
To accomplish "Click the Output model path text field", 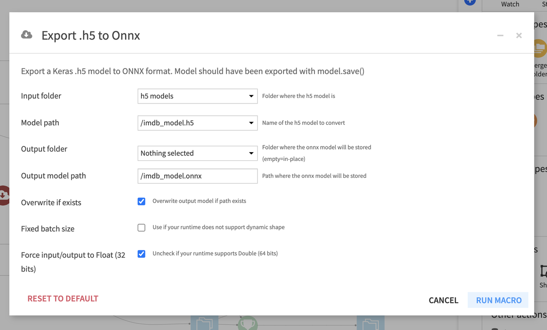I will coord(197,176).
